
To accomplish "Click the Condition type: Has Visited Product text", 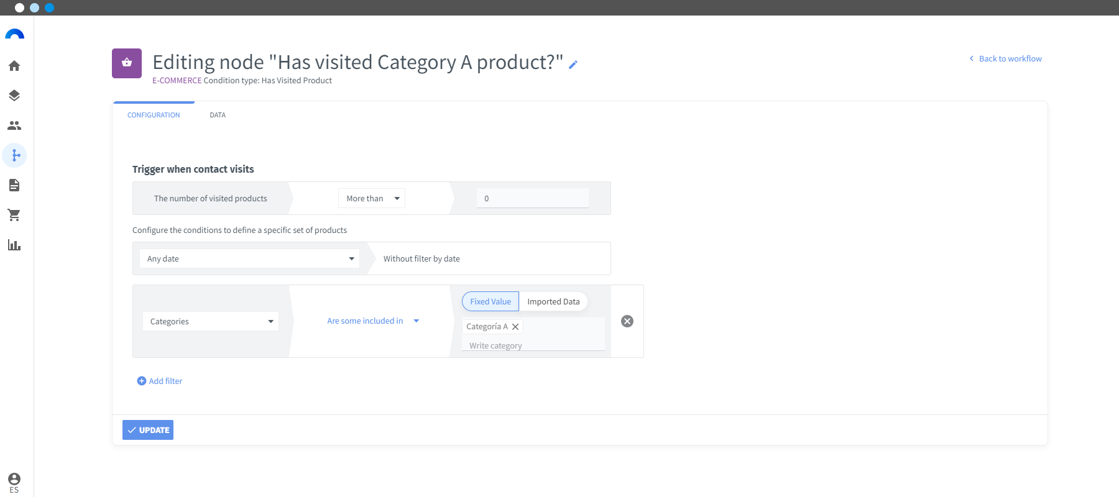I will click(268, 80).
